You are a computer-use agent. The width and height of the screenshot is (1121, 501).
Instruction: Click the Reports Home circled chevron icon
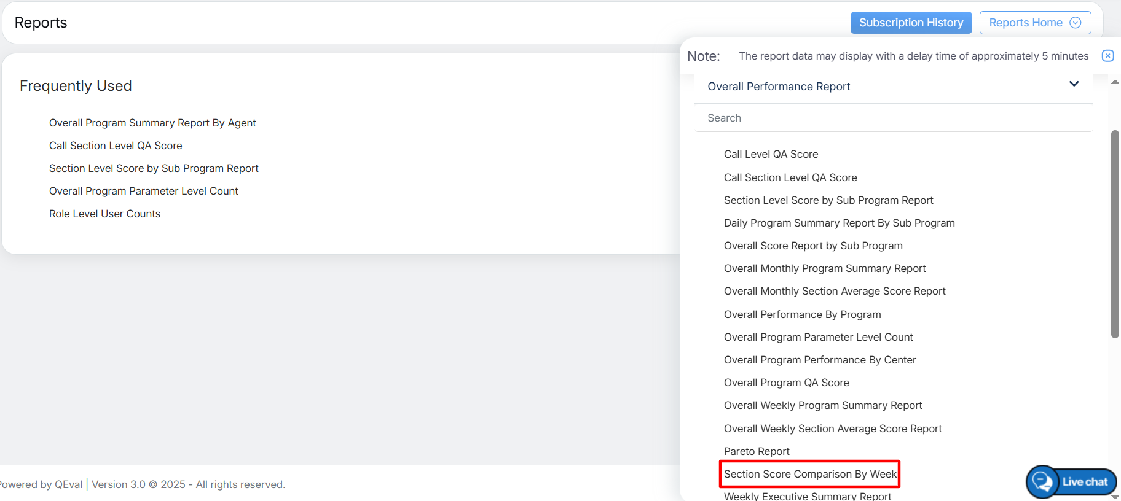[x=1076, y=23]
